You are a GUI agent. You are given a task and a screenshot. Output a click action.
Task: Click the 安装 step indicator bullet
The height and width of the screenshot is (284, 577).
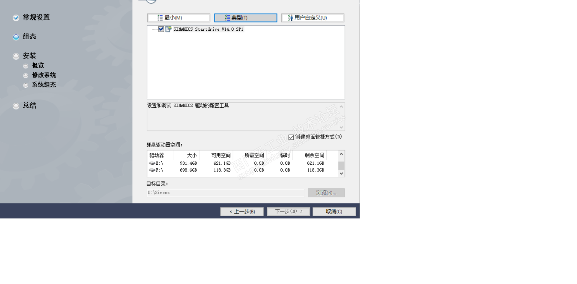[x=16, y=56]
